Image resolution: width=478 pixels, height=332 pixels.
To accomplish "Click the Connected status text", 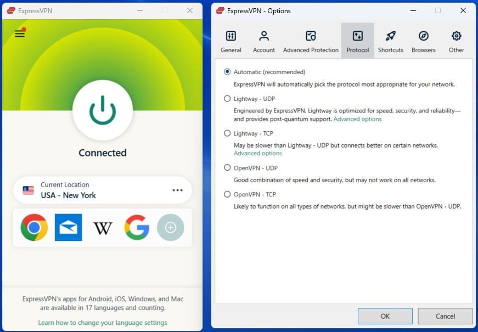I will point(103,153).
